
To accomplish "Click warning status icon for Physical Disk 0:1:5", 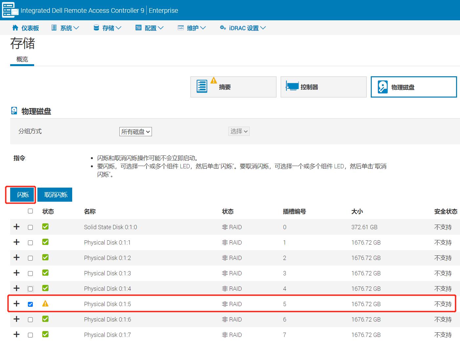I will coord(45,304).
